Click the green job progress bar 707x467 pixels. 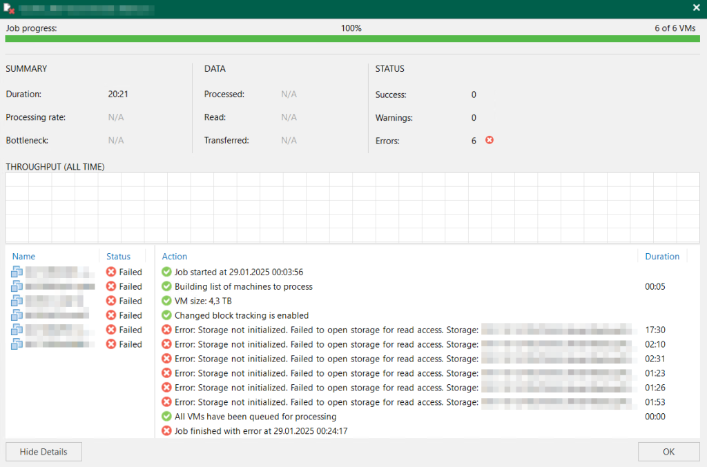coord(352,39)
